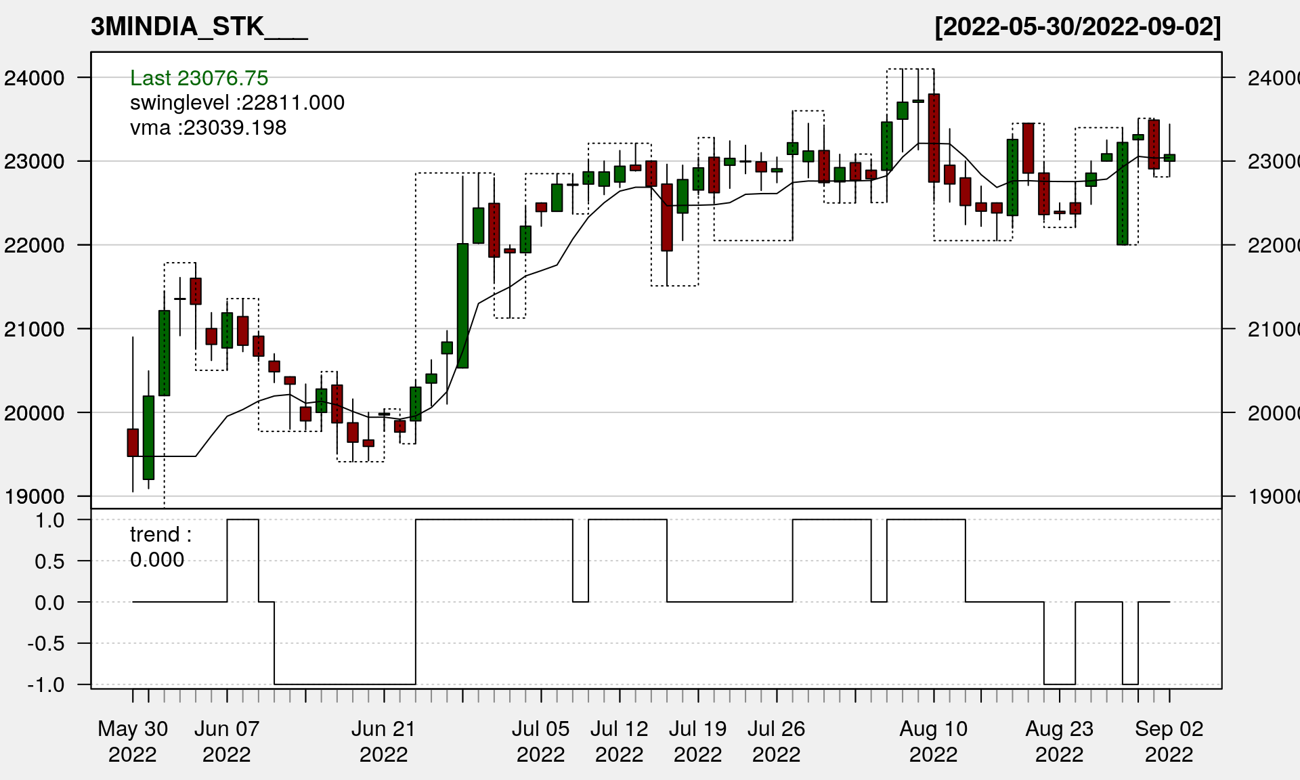Click the 3MINDIA_STK chart title
The height and width of the screenshot is (780, 1300).
[x=199, y=27]
